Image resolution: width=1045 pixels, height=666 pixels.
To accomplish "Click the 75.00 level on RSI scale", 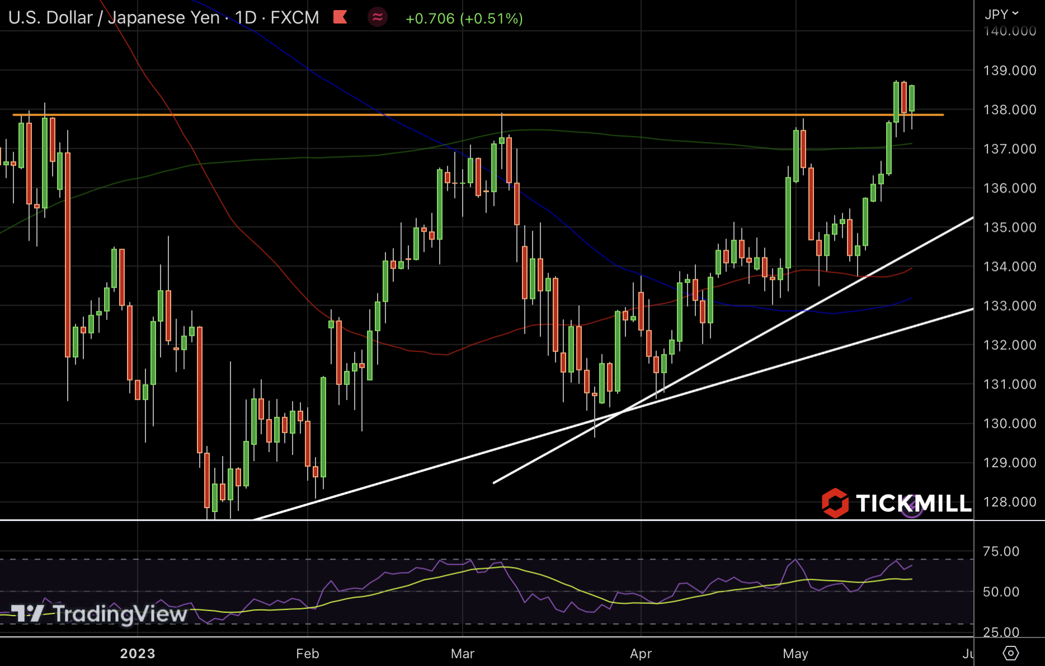I will pyautogui.click(x=1001, y=551).
